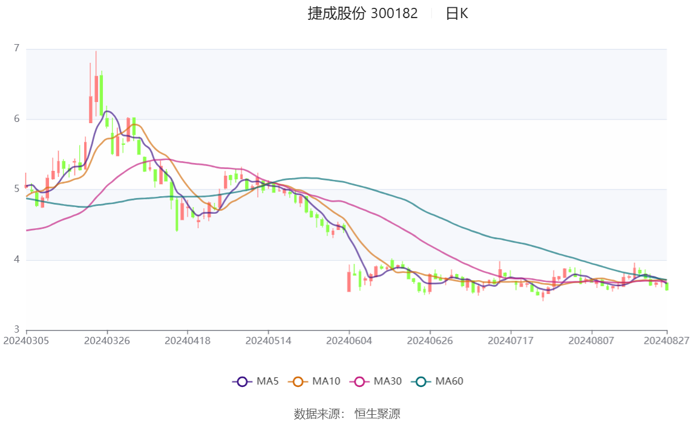The image size is (694, 422).
Task: Toggle the MA10 orange legend marker
Action: 298,382
